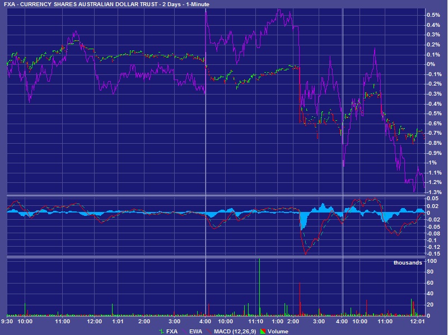
Task: Click the 12:00 time axis label
Action: tap(94, 322)
